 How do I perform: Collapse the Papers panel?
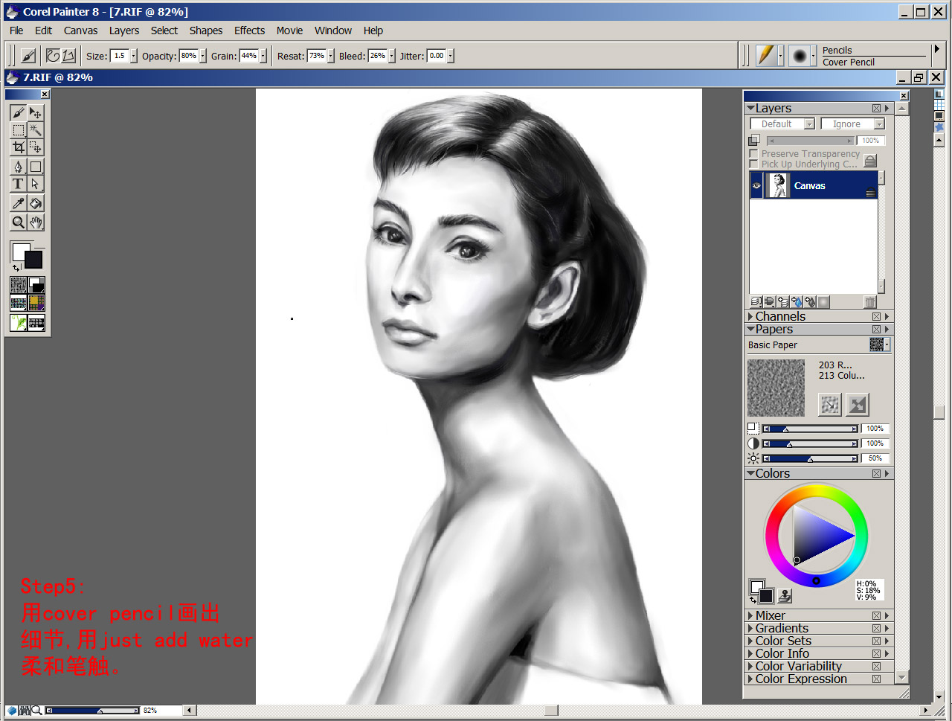750,329
